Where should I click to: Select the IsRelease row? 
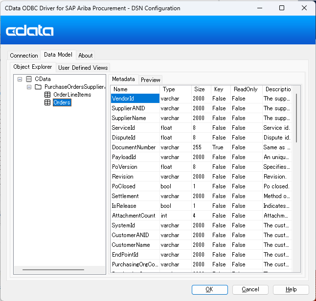pos(201,206)
